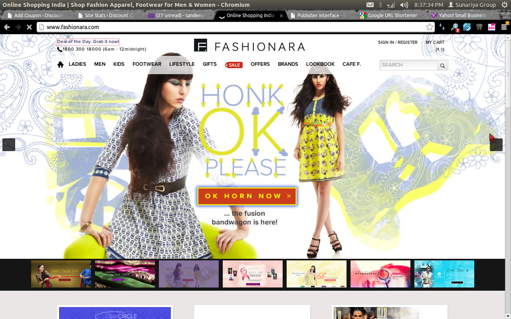
Task: Focus the SEARCH input field
Action: coord(409,65)
